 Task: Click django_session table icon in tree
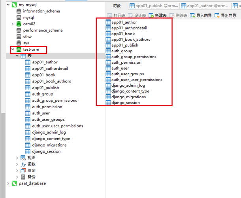(28, 151)
